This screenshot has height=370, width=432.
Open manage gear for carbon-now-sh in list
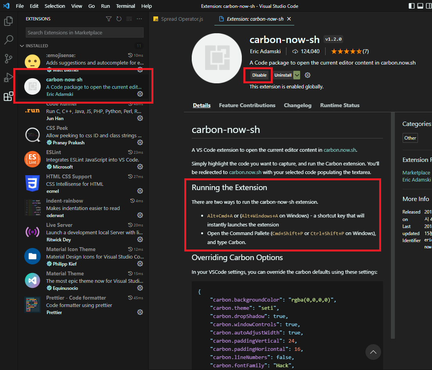(140, 94)
